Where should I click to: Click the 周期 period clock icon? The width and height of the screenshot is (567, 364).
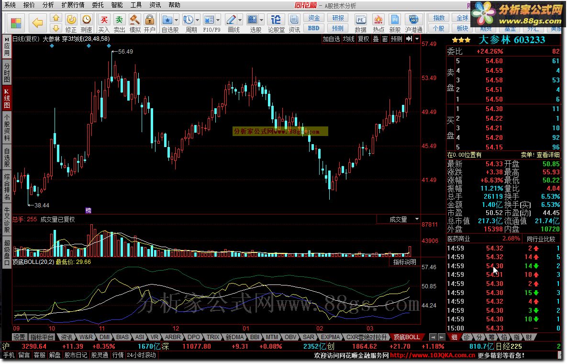coord(188,20)
